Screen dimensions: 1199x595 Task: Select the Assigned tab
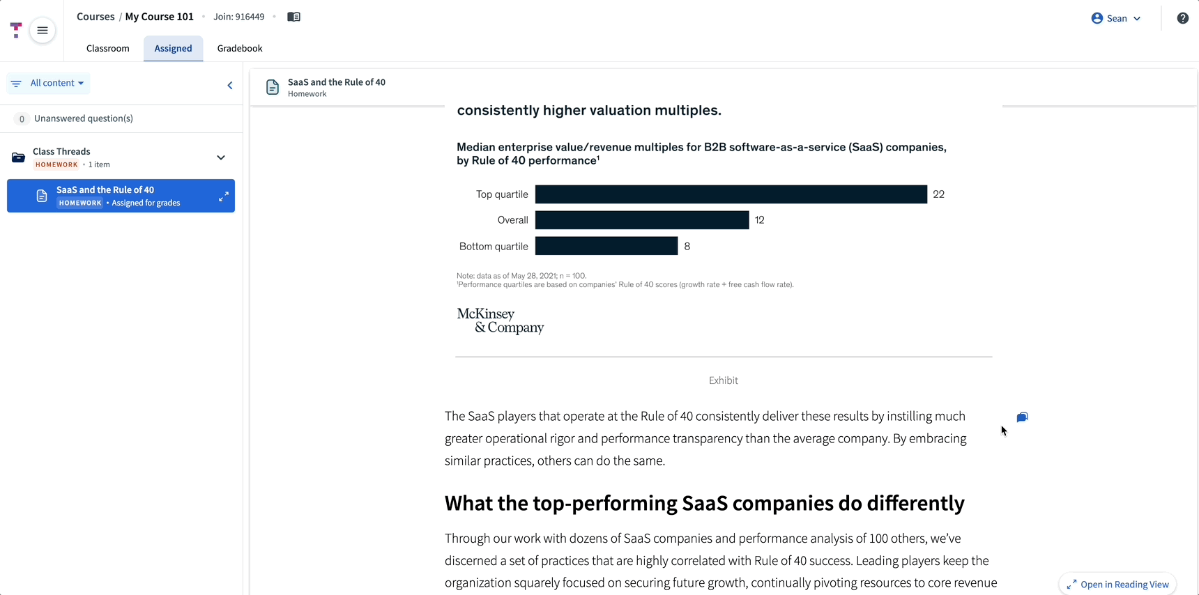(173, 48)
